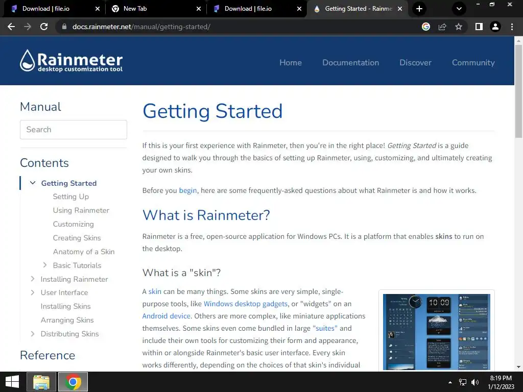The height and width of the screenshot is (392, 523).
Task: Click the padlock site info icon
Action: click(64, 27)
